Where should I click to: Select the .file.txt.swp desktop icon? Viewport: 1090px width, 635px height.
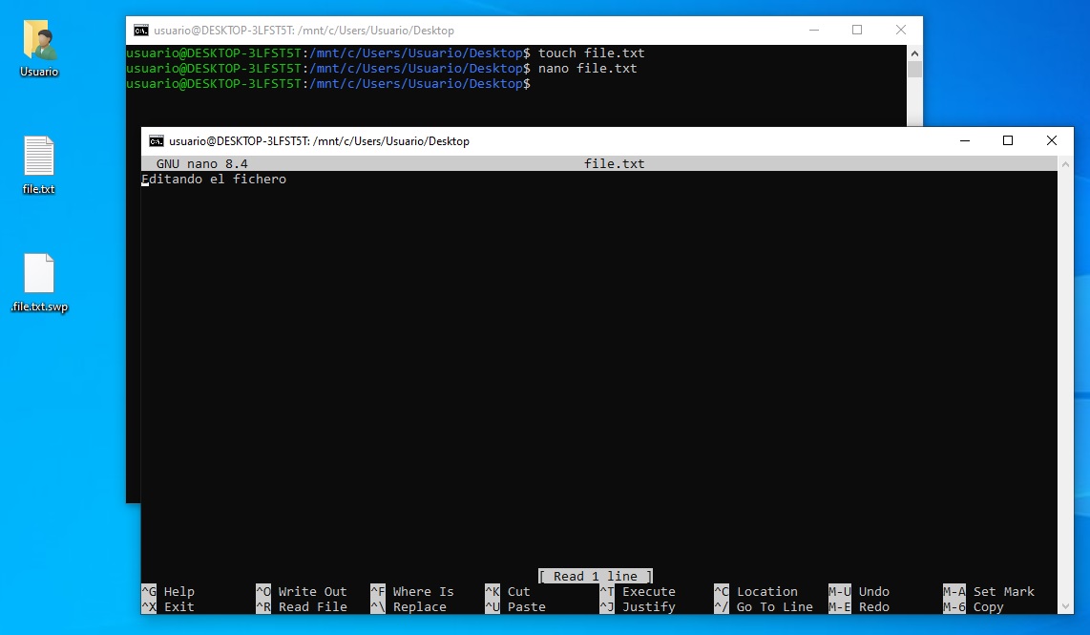click(x=39, y=283)
